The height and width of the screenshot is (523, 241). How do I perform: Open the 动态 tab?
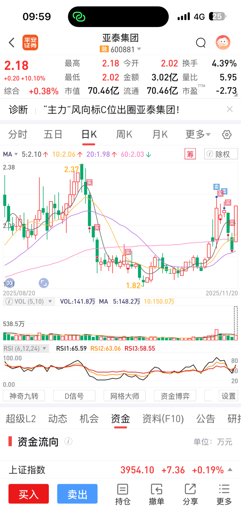point(58,419)
